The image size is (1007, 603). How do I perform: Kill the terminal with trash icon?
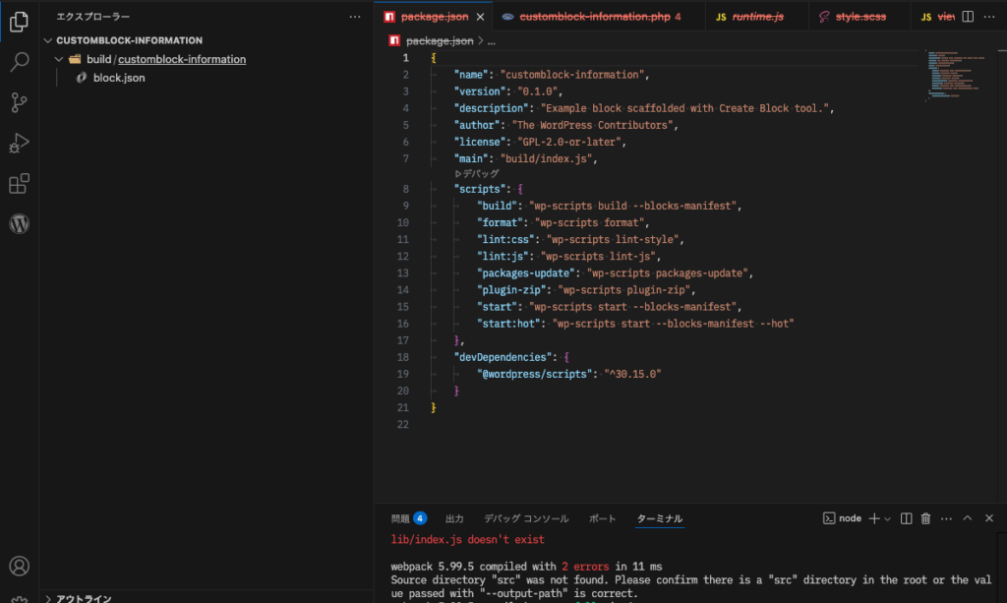point(925,518)
